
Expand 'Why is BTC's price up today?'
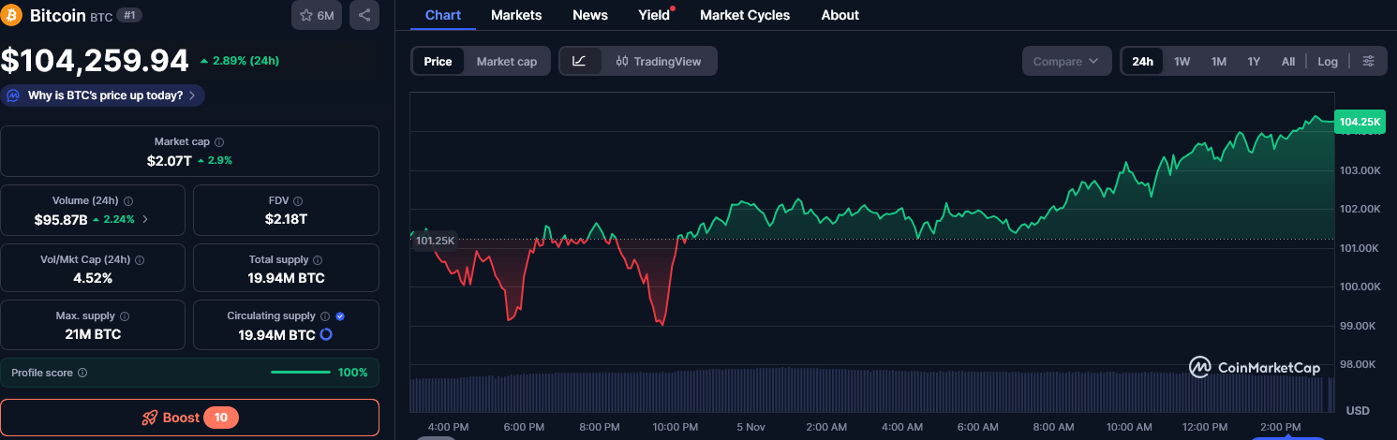pyautogui.click(x=103, y=95)
